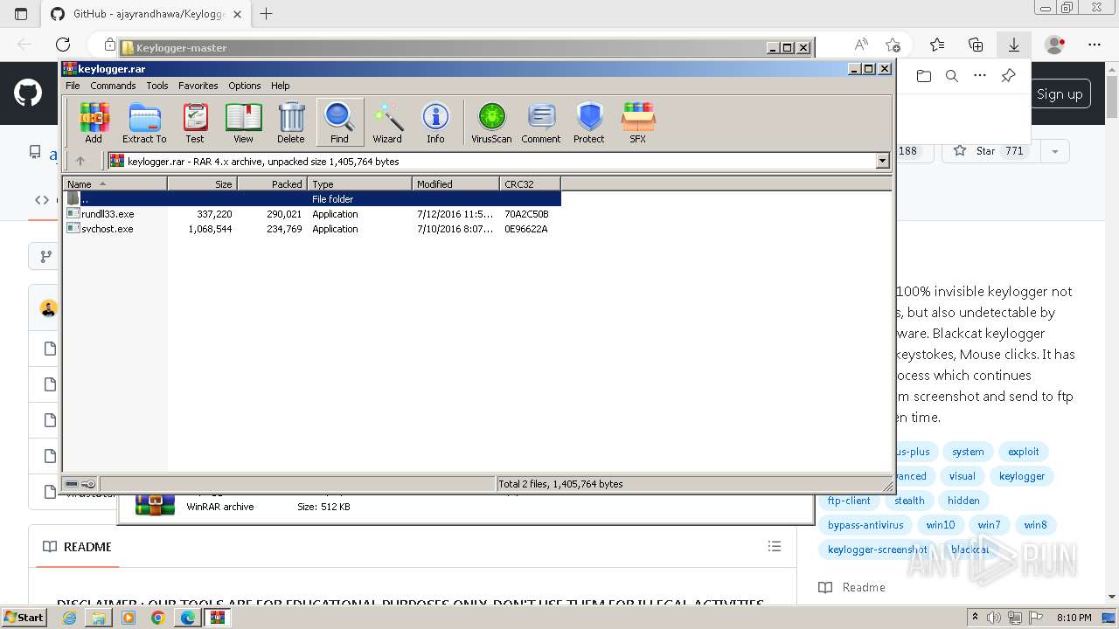Sort by the Name column header

pyautogui.click(x=115, y=183)
